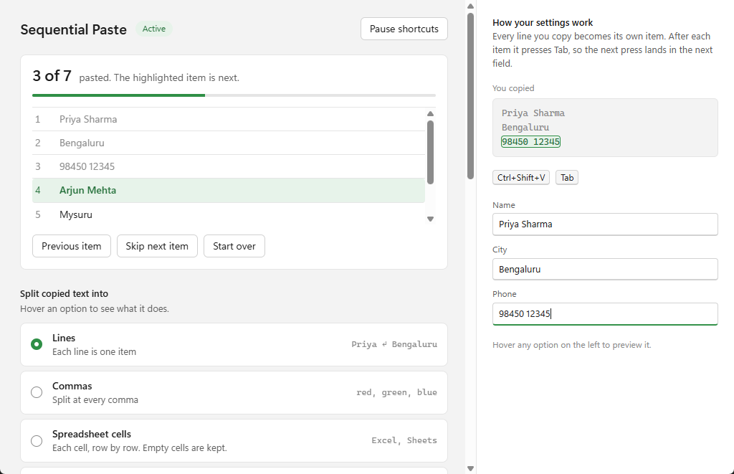The height and width of the screenshot is (474, 734).
Task: Click 'Priya ↵ Bengaluru' example for Lines
Action: point(394,344)
